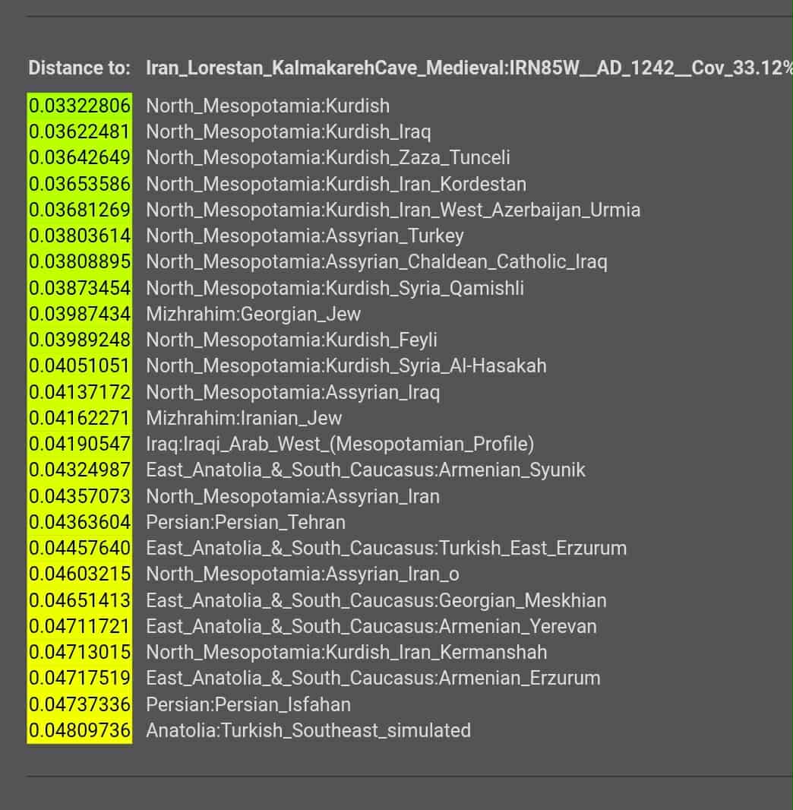Select Anatolia:Turkish_Southeast_simulated population
793x810 pixels.
click(x=308, y=730)
